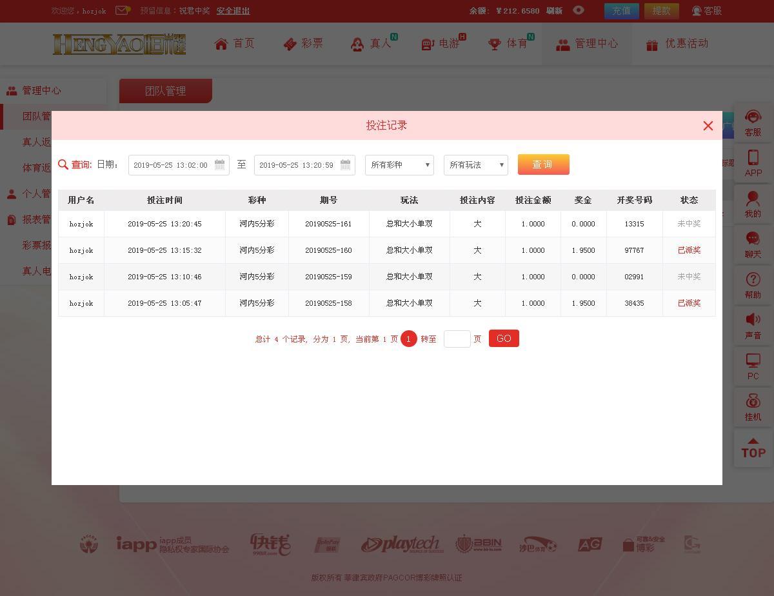Click bet time 2019-05-25 13:15:32
The image size is (774, 596).
point(164,250)
